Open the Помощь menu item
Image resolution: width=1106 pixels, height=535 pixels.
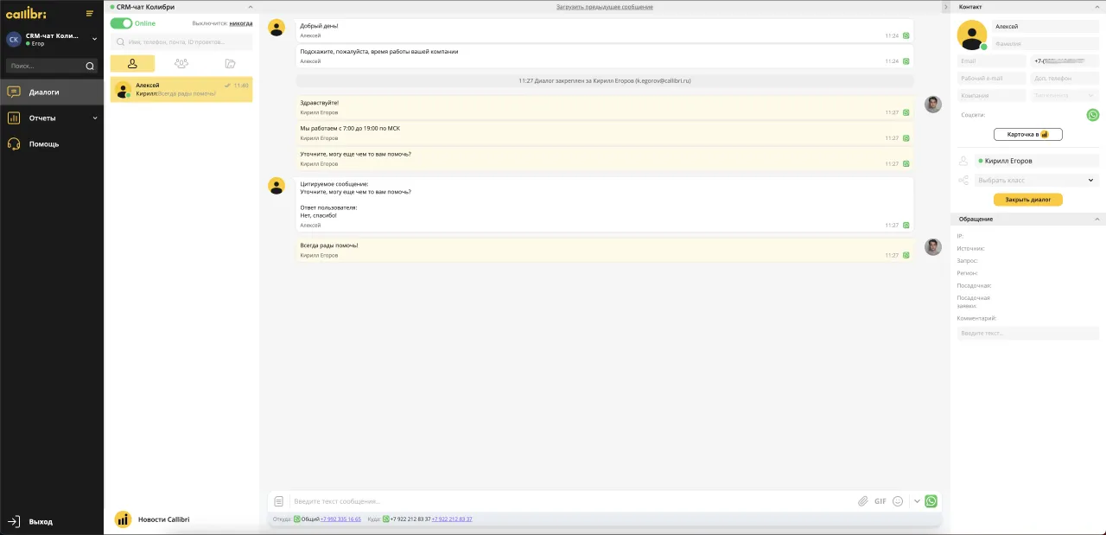click(43, 144)
